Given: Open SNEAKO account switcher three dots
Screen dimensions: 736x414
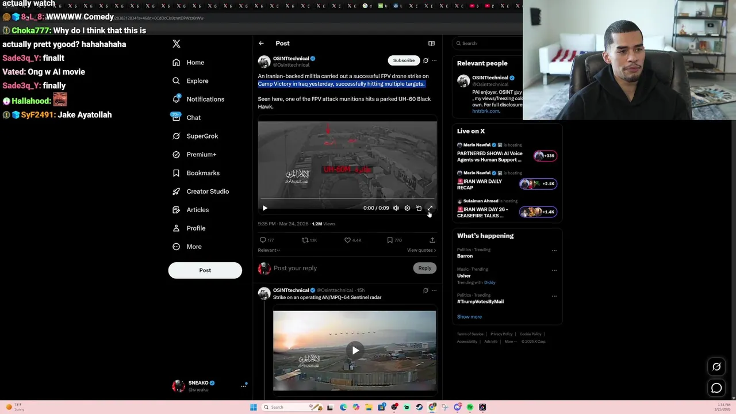Looking at the screenshot, I should [243, 386].
